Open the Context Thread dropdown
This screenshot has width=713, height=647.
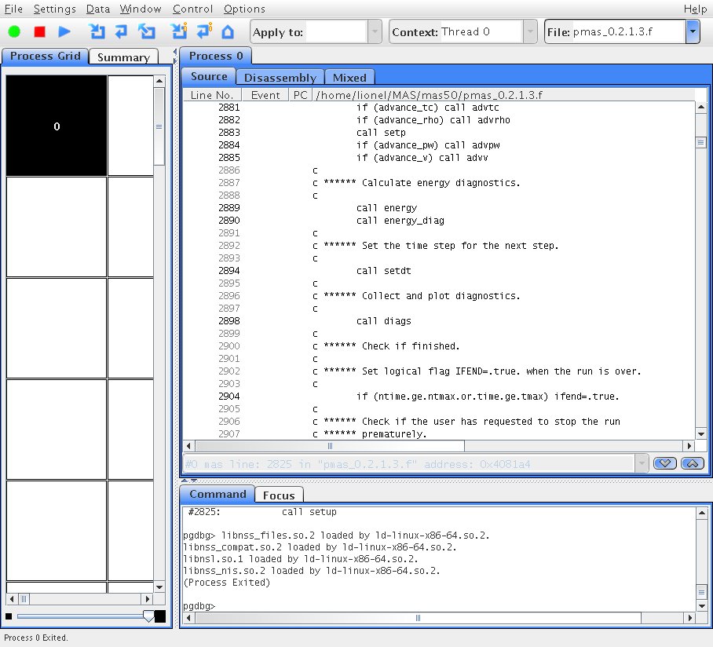click(531, 32)
